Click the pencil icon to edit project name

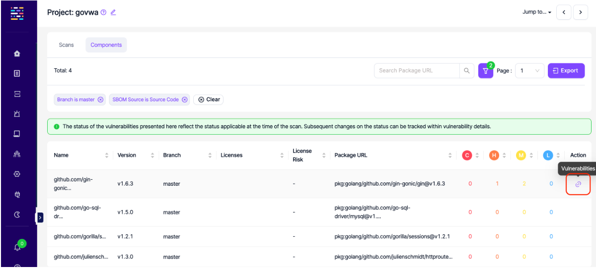pyautogui.click(x=113, y=12)
